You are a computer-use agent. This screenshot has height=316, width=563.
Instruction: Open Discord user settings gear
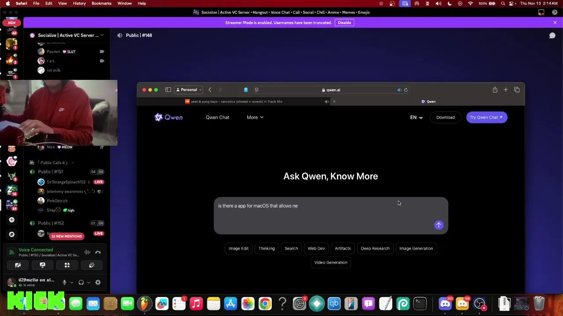(x=98, y=282)
